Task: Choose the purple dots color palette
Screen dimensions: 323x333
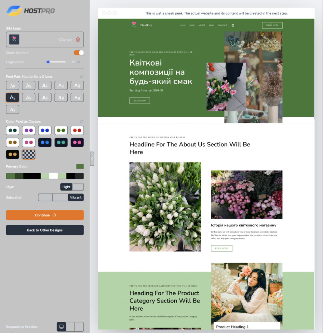Action: click(x=29, y=130)
